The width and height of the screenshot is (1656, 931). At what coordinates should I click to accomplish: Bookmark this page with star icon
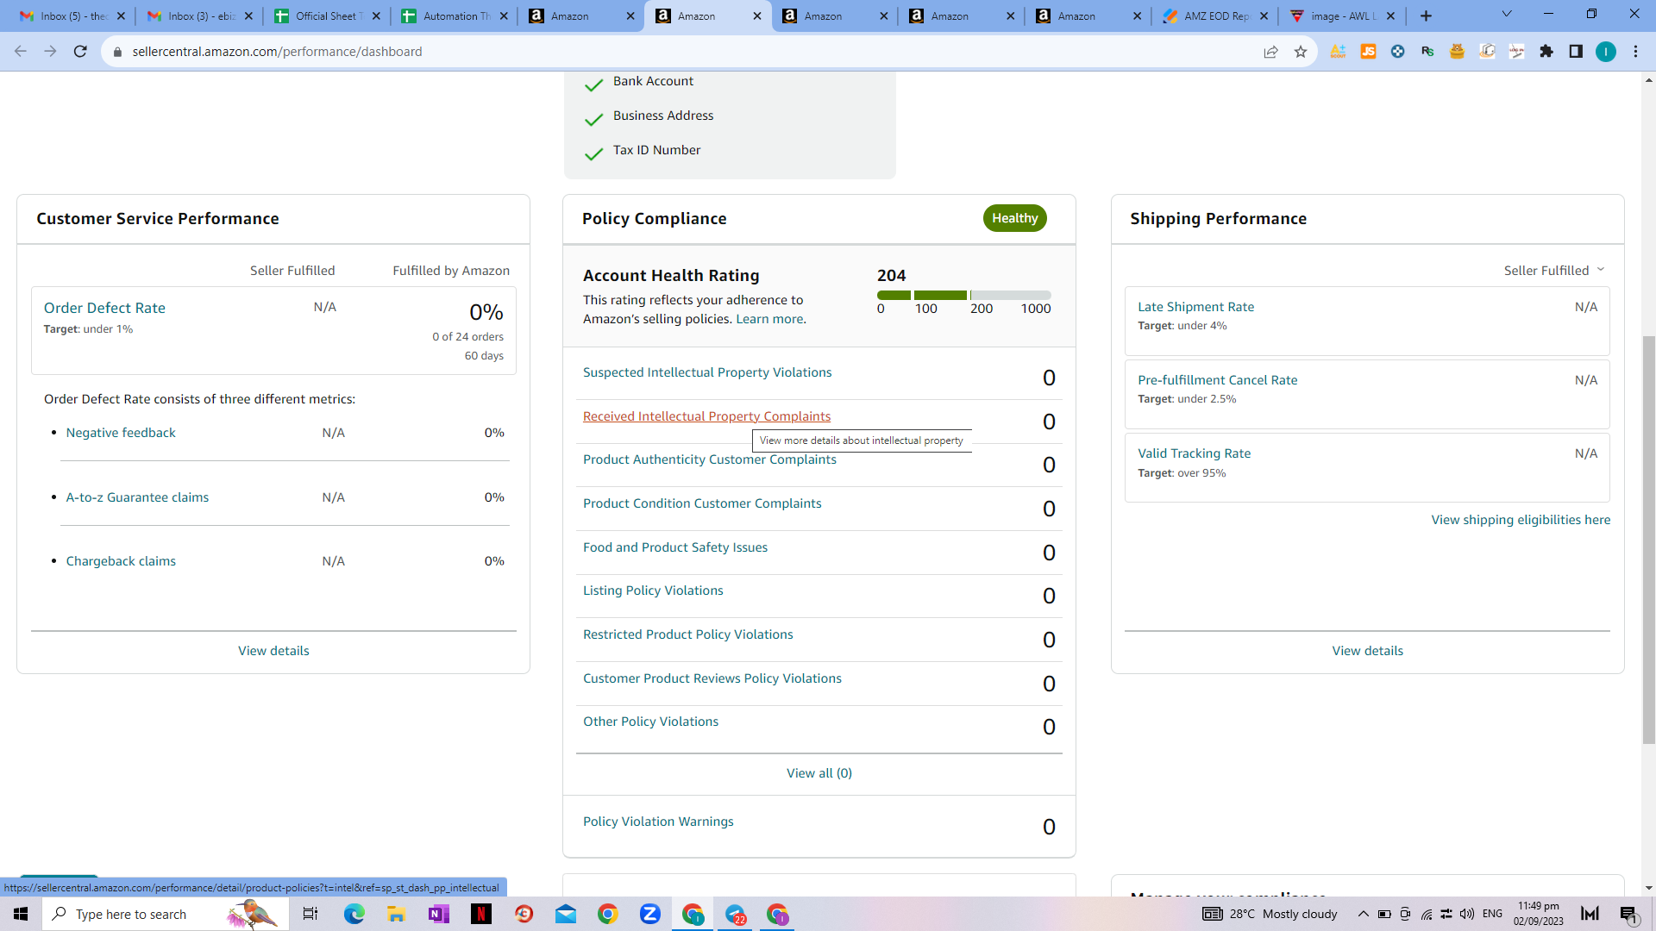click(1301, 52)
